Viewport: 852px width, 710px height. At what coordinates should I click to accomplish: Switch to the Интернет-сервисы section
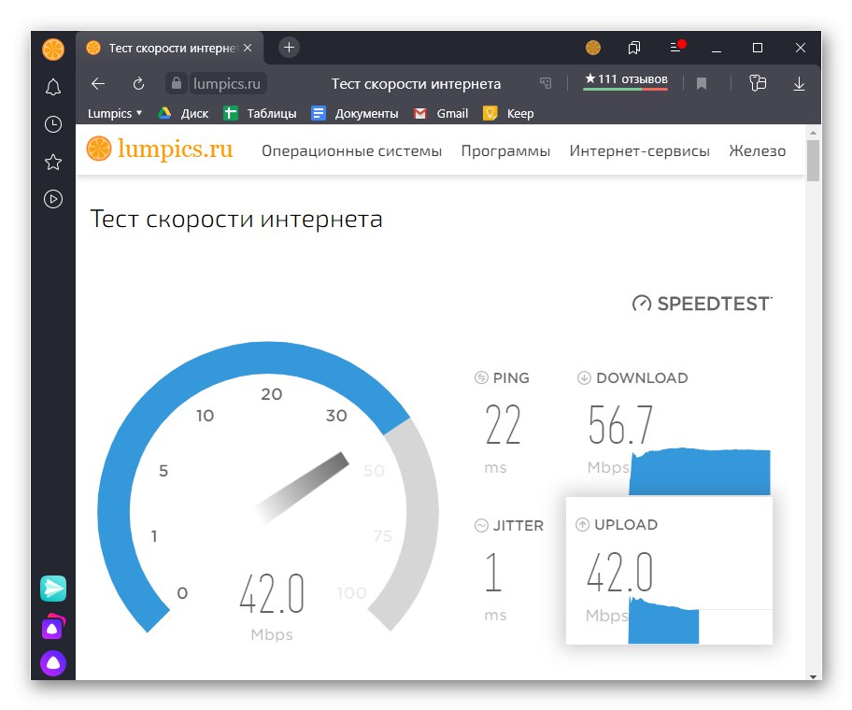point(640,150)
